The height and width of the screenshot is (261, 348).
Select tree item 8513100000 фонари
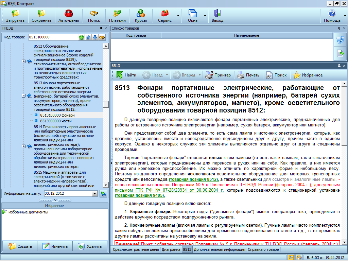57,115
